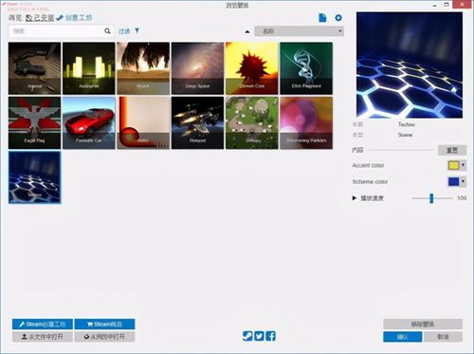Select the Fantastic Car wallpaper thumbnail
Image resolution: width=474 pixels, height=354 pixels.
pos(89,122)
